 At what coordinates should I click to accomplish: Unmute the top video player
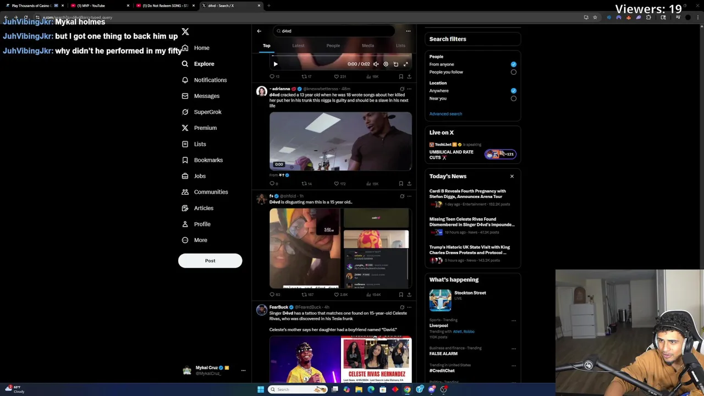tap(376, 64)
